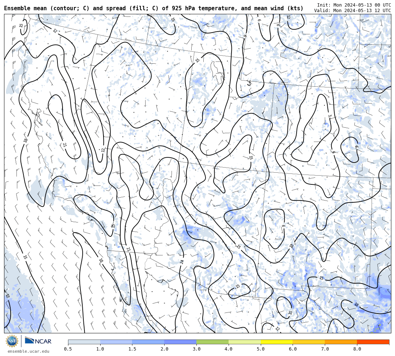Click the 24 contour label on the map

click(x=182, y=262)
